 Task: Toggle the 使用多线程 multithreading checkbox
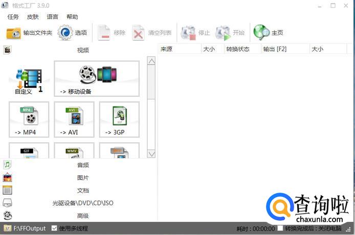[x=55, y=228]
